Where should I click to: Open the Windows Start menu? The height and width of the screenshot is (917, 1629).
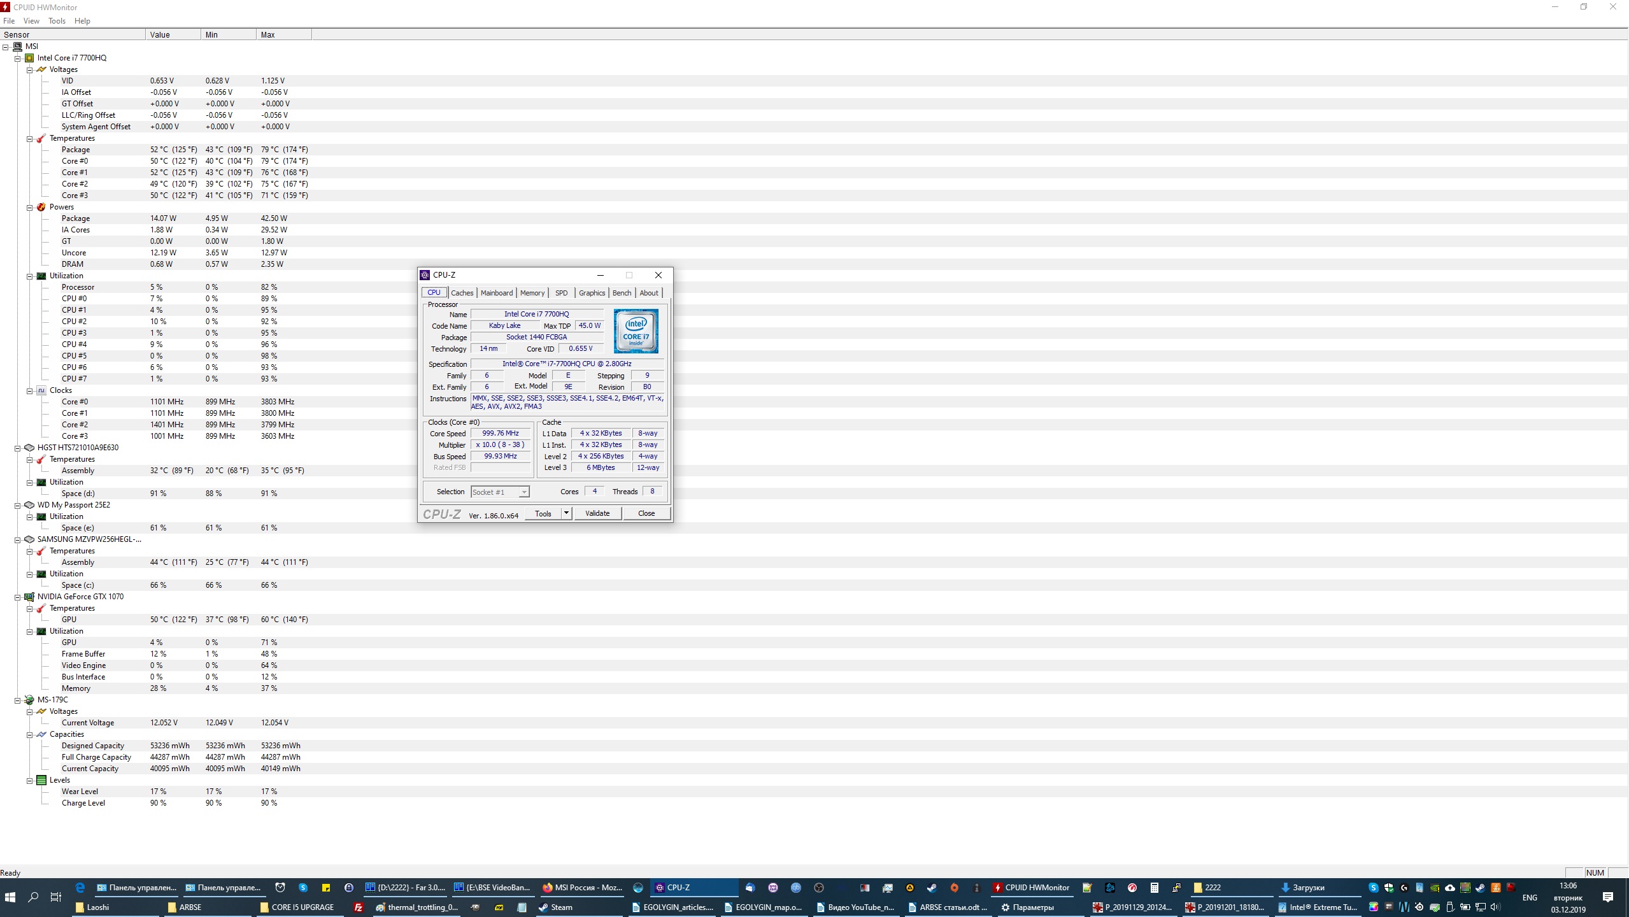click(x=10, y=897)
